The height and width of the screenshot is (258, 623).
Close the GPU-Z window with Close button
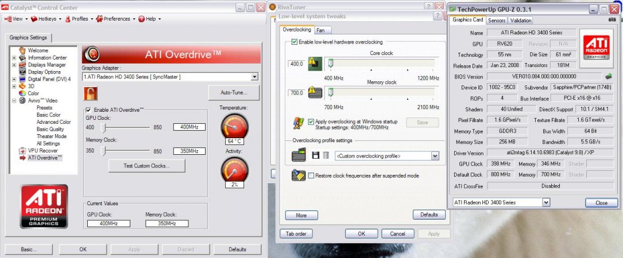click(601, 203)
